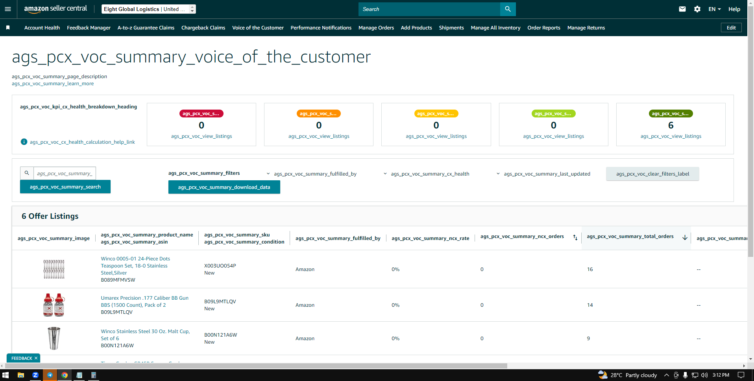The height and width of the screenshot is (381, 754).
Task: Open the volume control in system tray
Action: pyautogui.click(x=704, y=375)
